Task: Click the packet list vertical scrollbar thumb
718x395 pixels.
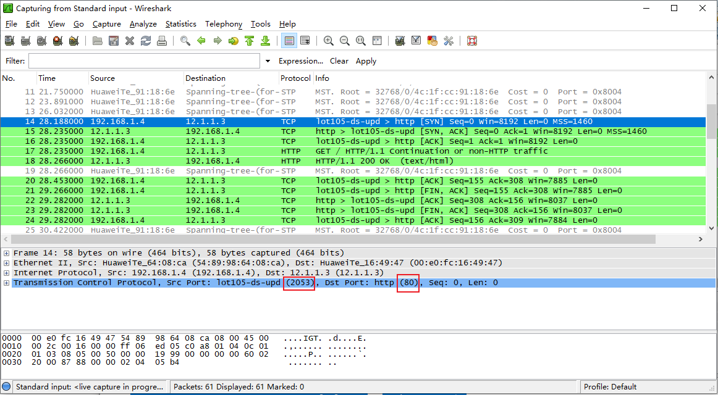Action: tap(712, 121)
